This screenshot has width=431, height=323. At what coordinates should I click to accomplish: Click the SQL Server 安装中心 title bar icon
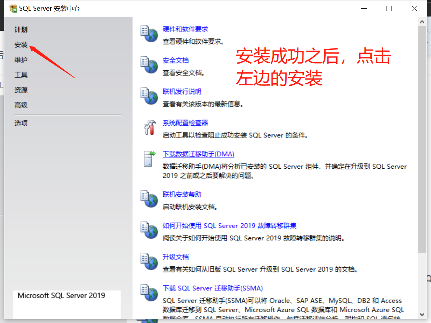pos(13,9)
